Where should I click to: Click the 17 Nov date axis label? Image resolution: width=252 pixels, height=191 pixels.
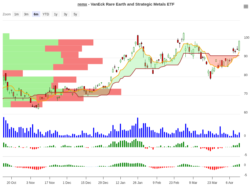tap(50, 183)
